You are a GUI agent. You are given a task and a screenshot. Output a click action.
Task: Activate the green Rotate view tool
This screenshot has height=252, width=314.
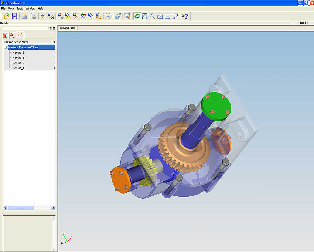[137, 16]
